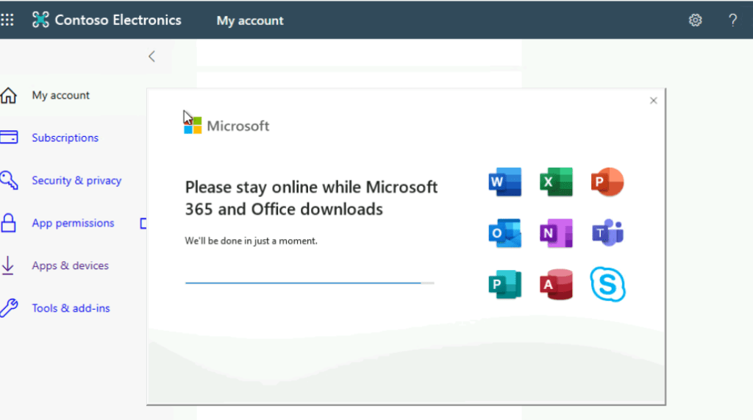Click the Outlook app icon
This screenshot has width=753, height=420.
[504, 233]
